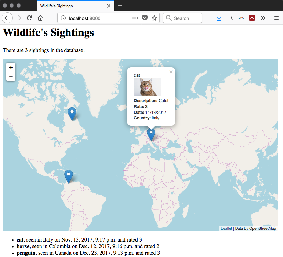Click the popup "Description: Cats!" line

pos(151,101)
